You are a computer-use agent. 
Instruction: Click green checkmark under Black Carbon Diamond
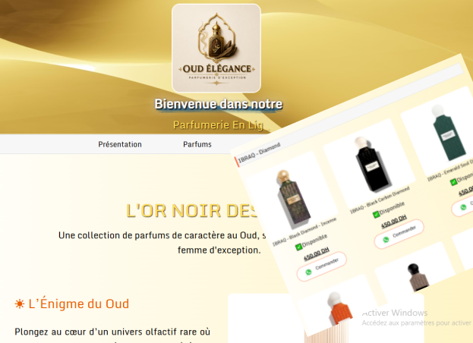[x=376, y=215]
